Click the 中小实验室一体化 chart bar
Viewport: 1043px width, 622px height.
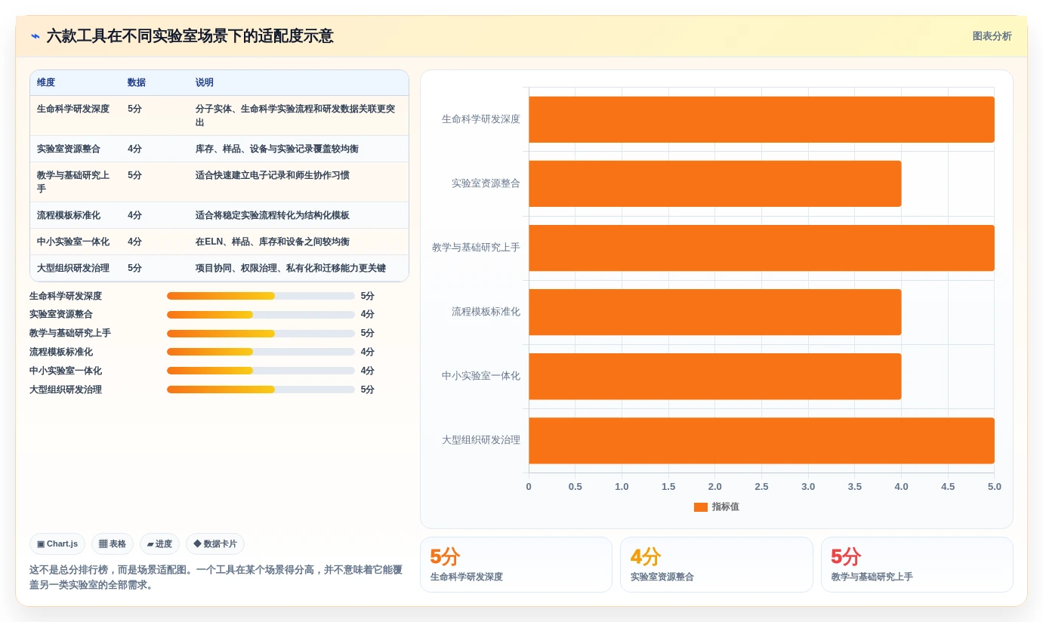(x=715, y=376)
